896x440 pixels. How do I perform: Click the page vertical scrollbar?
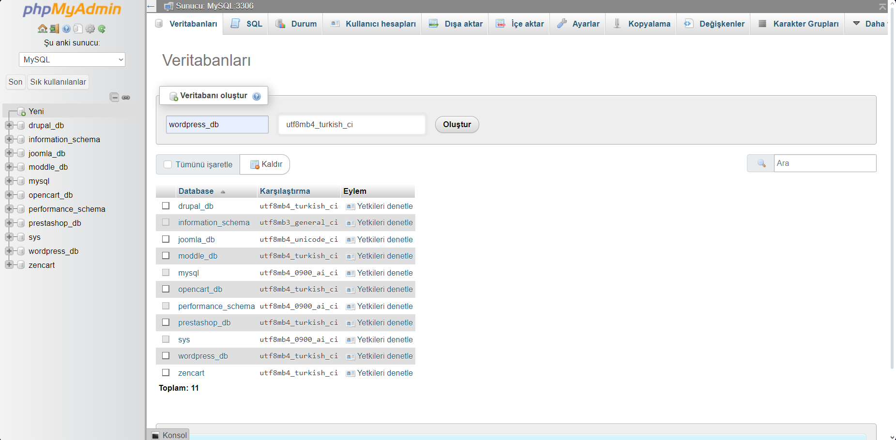tap(892, 189)
